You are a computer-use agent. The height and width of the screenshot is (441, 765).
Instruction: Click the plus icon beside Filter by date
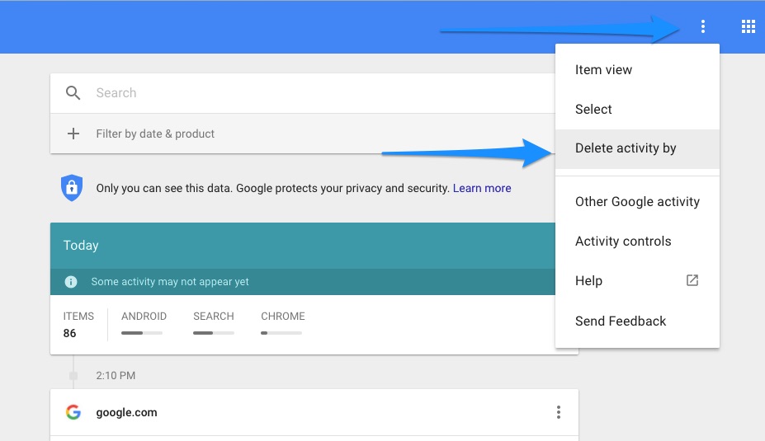73,134
